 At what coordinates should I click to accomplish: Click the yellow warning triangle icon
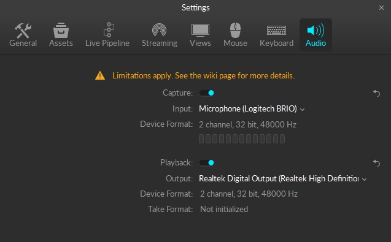point(100,75)
